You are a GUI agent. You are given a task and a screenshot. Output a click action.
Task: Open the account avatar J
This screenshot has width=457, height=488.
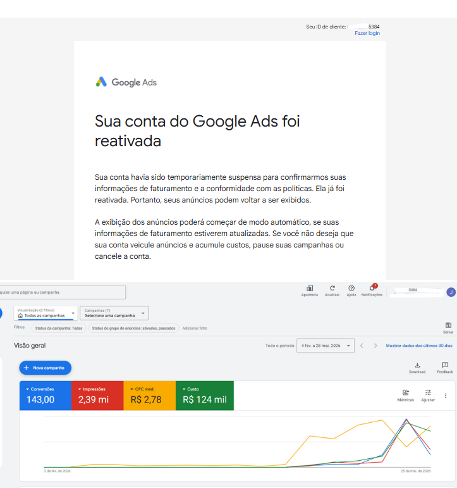click(x=451, y=292)
